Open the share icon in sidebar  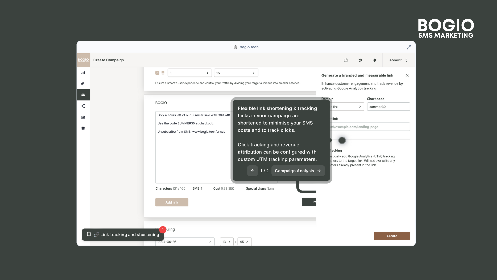83,106
